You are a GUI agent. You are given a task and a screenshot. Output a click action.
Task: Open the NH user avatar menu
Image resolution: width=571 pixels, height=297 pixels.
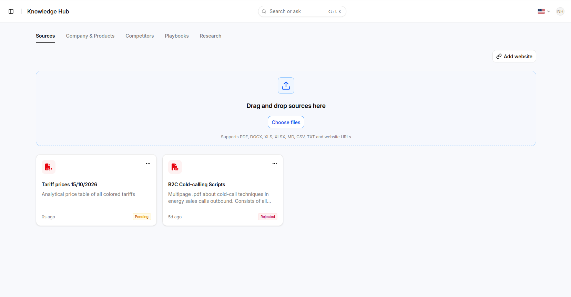[560, 11]
